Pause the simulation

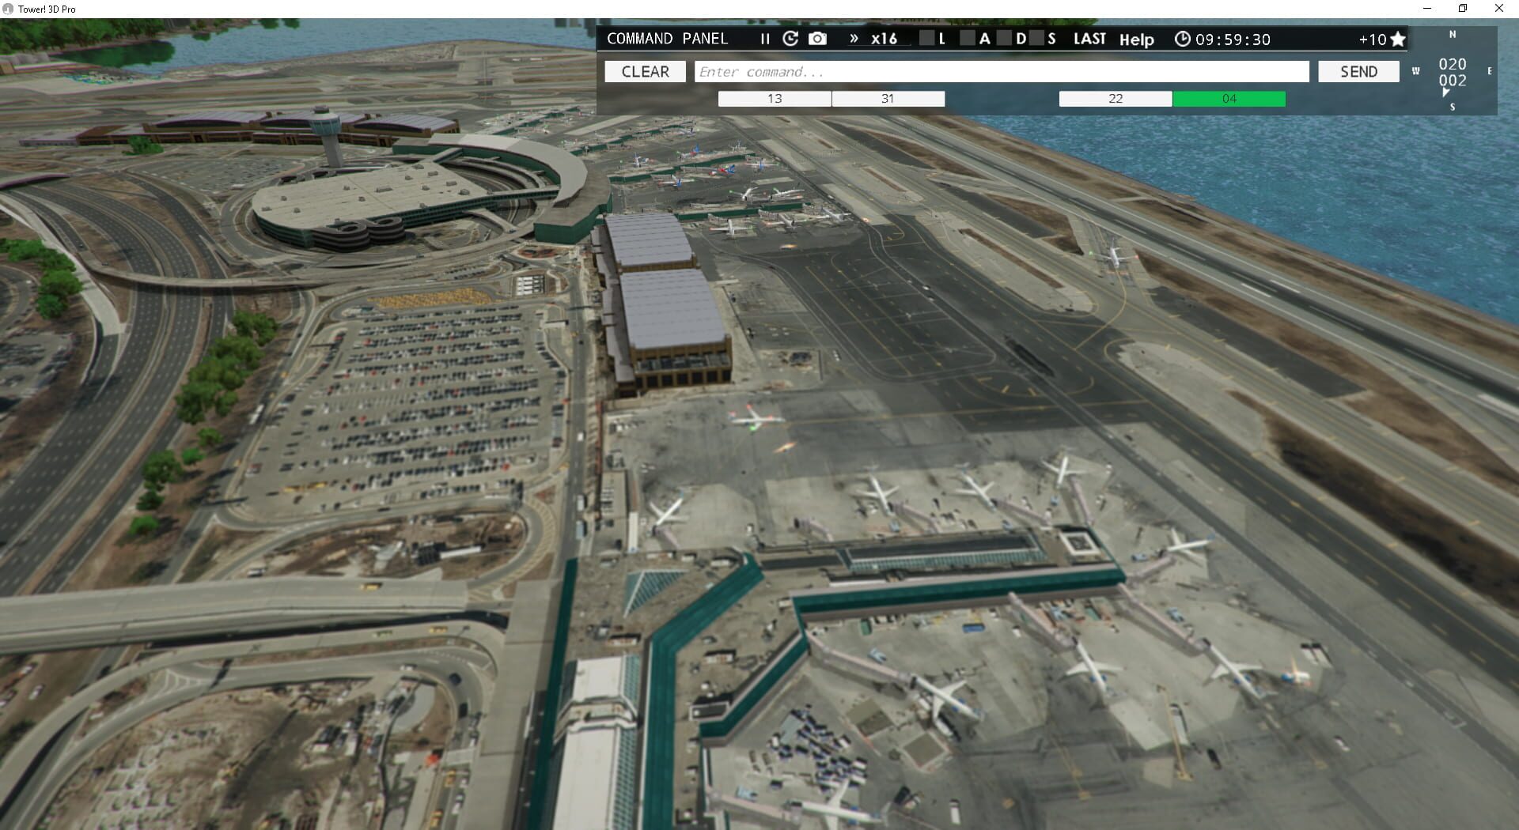click(763, 39)
